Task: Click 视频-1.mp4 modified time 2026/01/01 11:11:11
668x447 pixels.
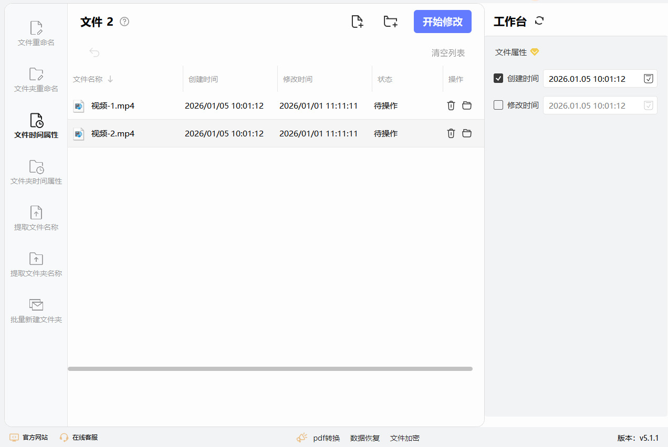Action: point(318,105)
